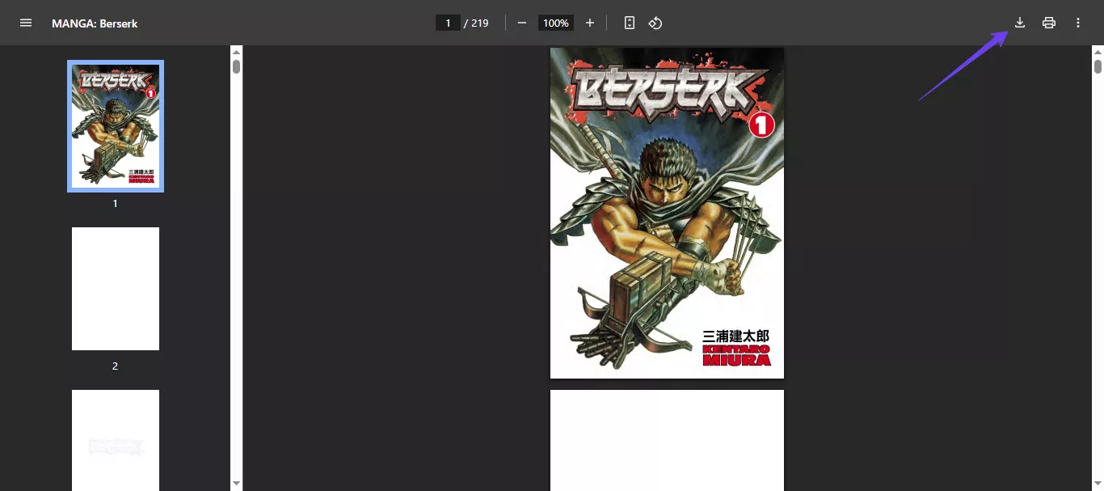This screenshot has width=1104, height=491.
Task: Click the sidebar scrollbar down arrow
Action: point(235,482)
